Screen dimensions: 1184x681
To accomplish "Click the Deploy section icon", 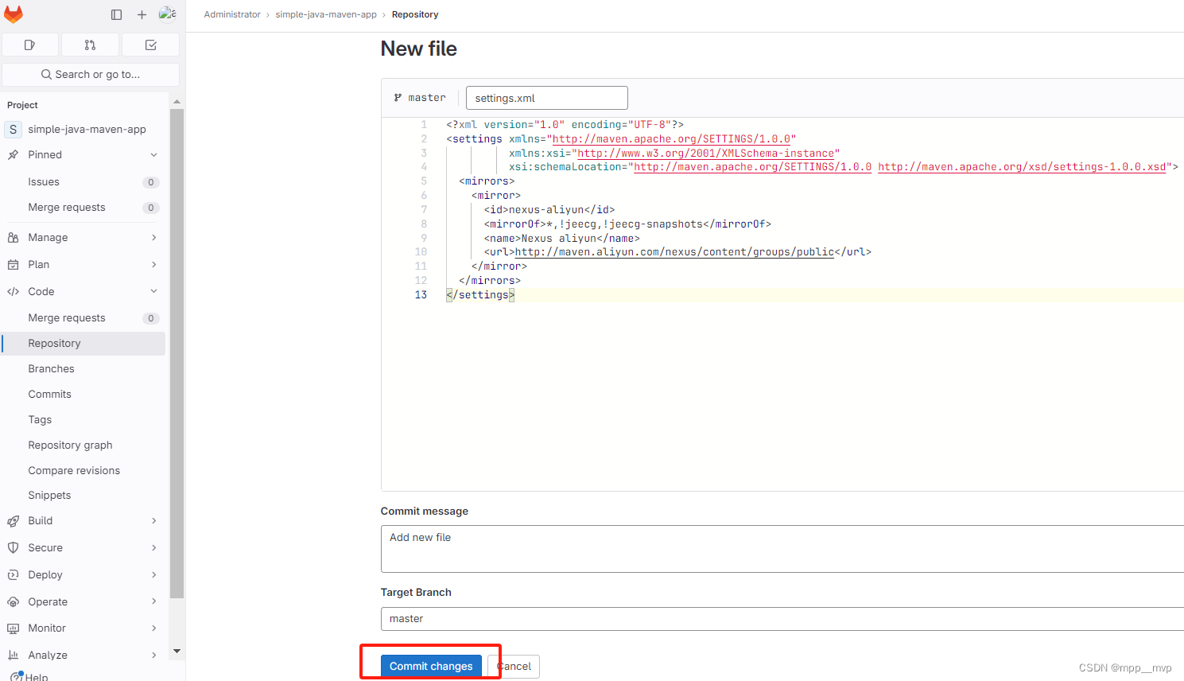I will [x=13, y=575].
